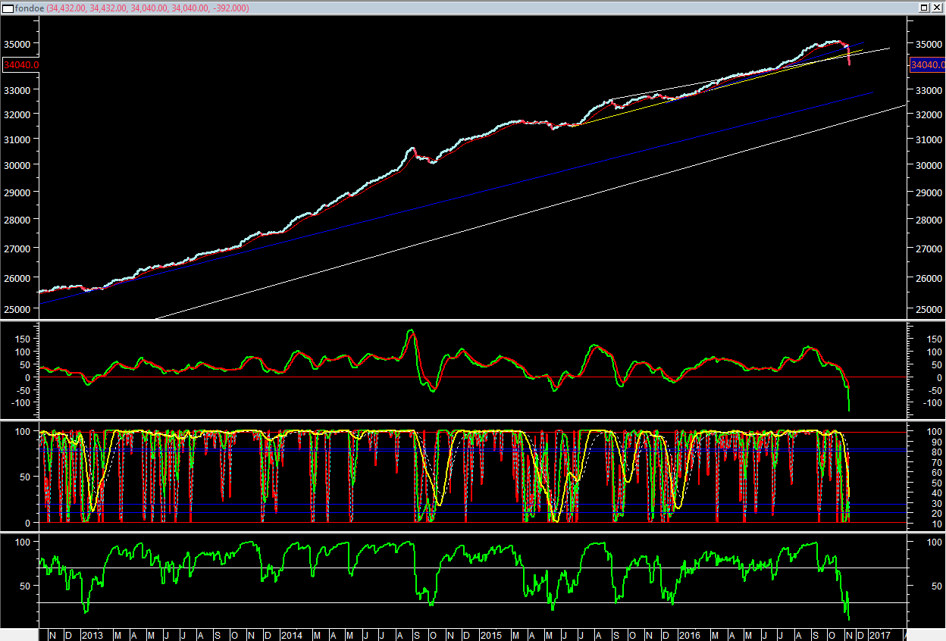This screenshot has width=946, height=641.
Task: Click the 2016 year label on the time axis
Action: point(689,635)
